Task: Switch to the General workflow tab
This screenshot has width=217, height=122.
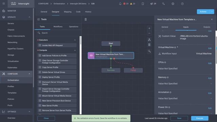Action: (44, 12)
